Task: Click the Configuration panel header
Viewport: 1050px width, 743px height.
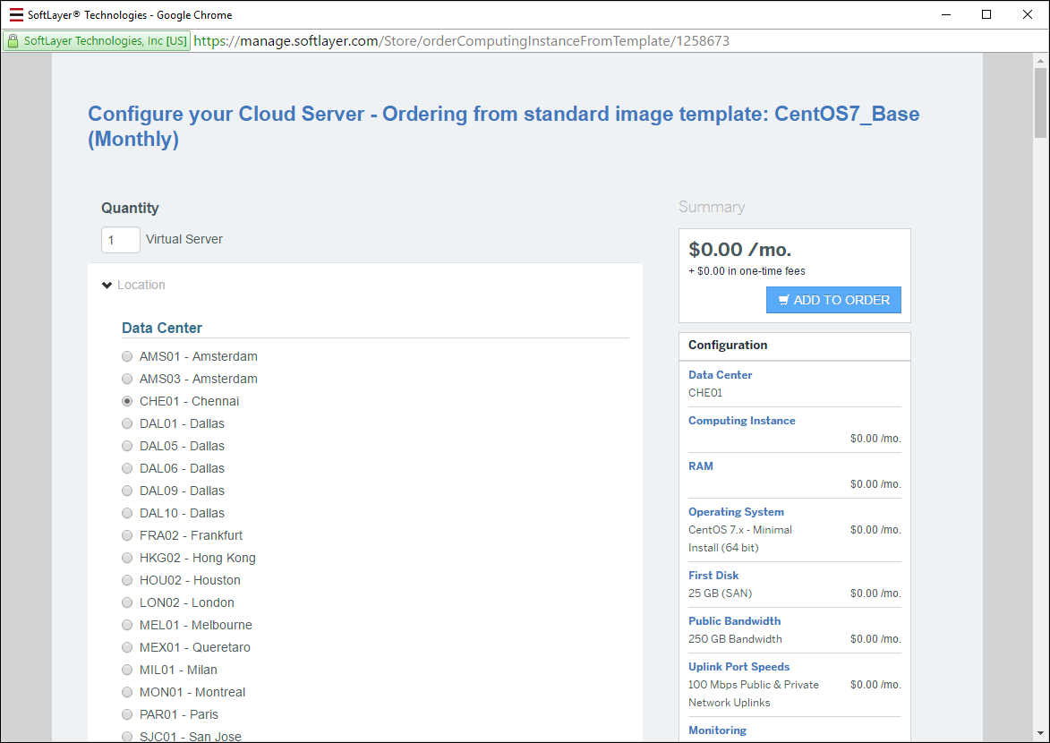Action: pos(794,346)
